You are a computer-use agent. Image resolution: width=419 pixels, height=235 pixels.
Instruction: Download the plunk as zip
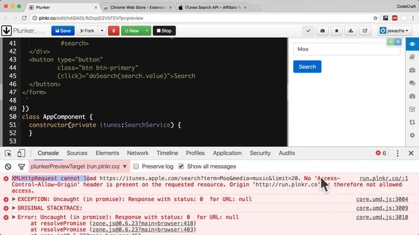pos(351,31)
